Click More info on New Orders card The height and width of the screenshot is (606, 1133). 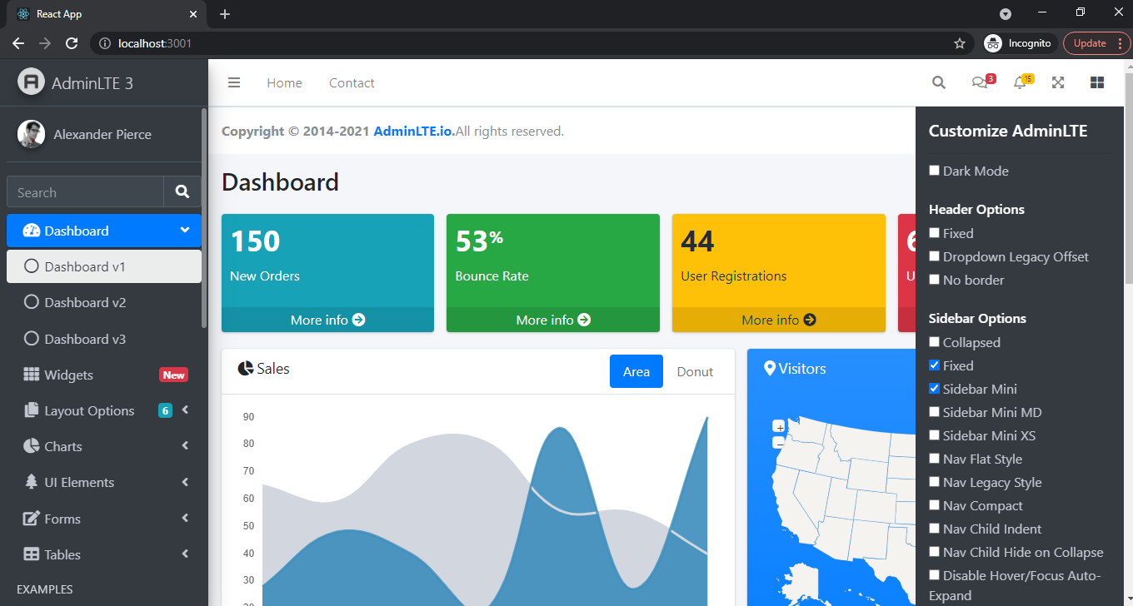click(327, 320)
